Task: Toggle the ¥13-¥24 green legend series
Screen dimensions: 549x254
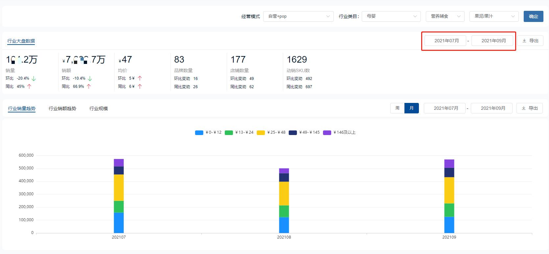Action: (x=239, y=132)
